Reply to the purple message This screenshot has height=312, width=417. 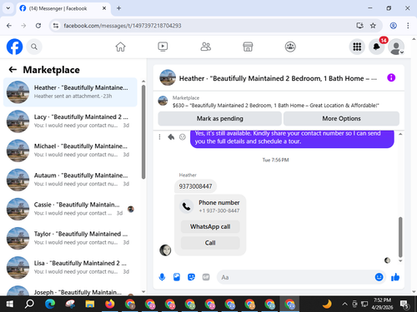pyautogui.click(x=171, y=137)
